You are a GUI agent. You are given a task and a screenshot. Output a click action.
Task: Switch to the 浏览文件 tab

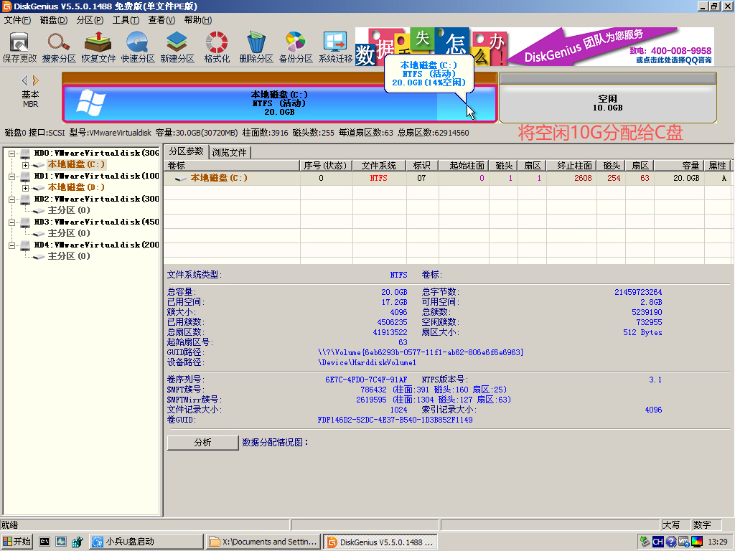point(229,152)
